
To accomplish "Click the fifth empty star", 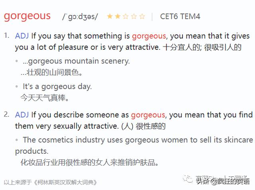I will click(x=142, y=16).
